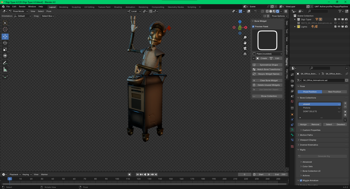The width and height of the screenshot is (350, 189).
Task: Open the Tool properties tab icon
Action: click(292, 75)
